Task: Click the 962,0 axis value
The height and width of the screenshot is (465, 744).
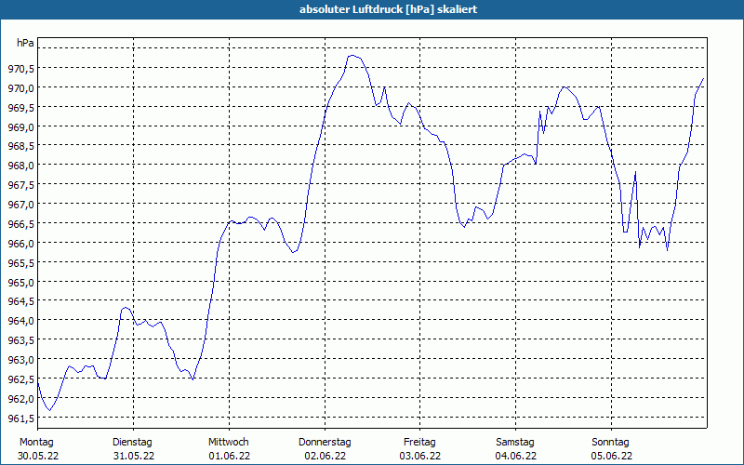Action: [21, 399]
